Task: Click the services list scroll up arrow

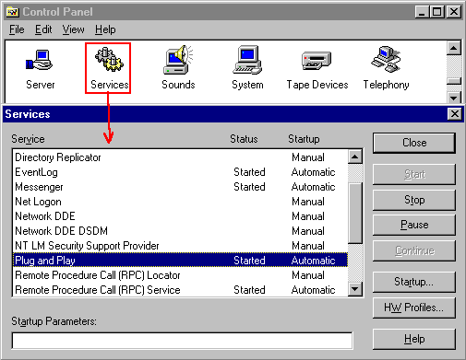Action: [x=355, y=157]
